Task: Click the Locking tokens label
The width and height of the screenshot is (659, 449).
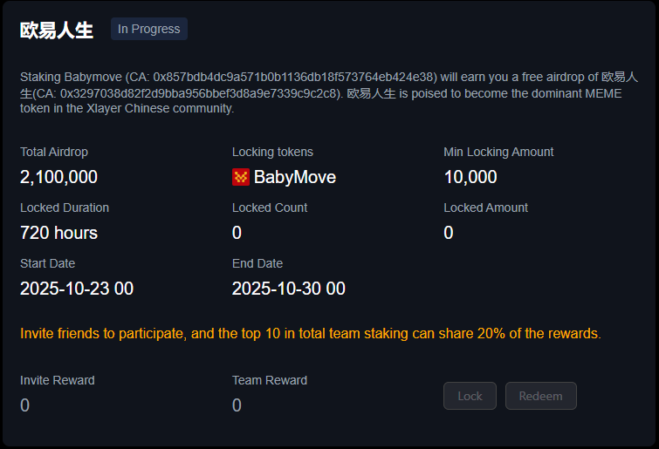Action: pos(272,152)
